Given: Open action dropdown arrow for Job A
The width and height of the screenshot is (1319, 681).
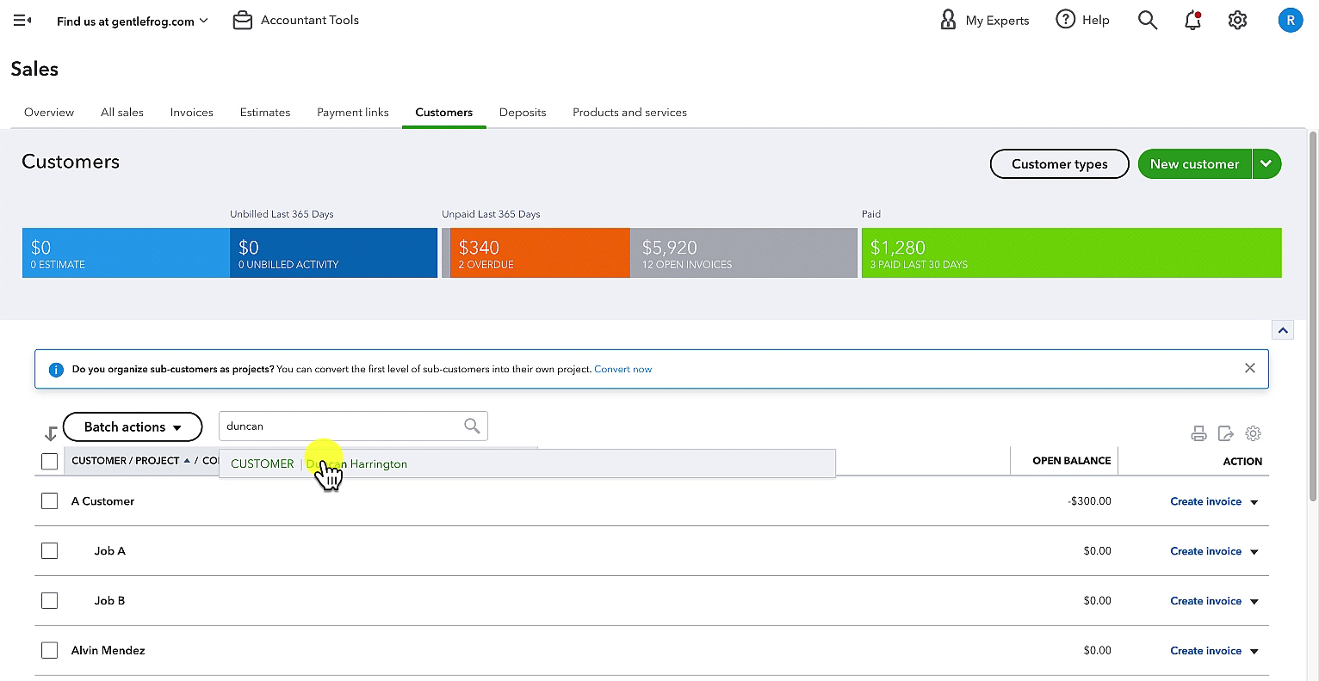Looking at the screenshot, I should 1254,552.
